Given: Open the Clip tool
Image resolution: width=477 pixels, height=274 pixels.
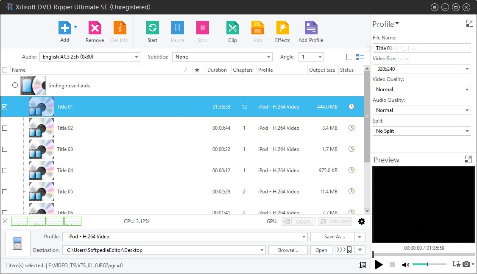Looking at the screenshot, I should click(x=232, y=28).
